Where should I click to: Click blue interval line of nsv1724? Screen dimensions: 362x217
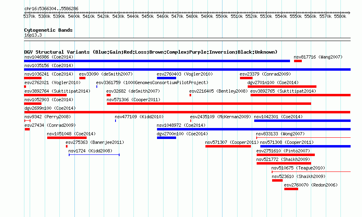point(94,155)
